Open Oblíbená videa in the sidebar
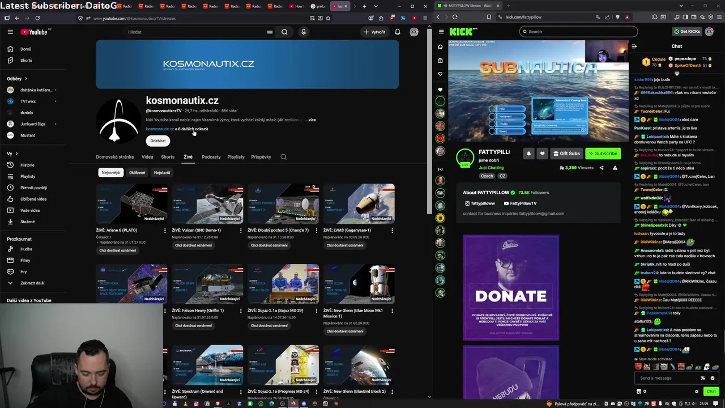This screenshot has height=408, width=725. pyautogui.click(x=34, y=199)
